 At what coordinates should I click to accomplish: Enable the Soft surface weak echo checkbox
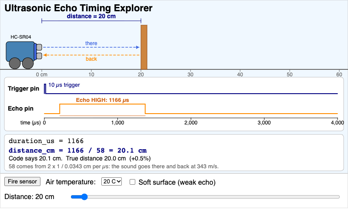133,182
